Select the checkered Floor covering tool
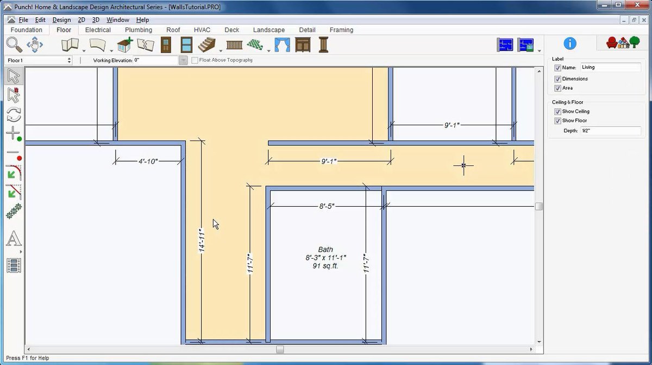Screen dimensions: 652x365 (x=255, y=44)
